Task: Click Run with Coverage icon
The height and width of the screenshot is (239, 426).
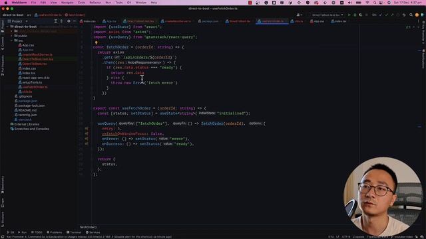Action: 361,15
